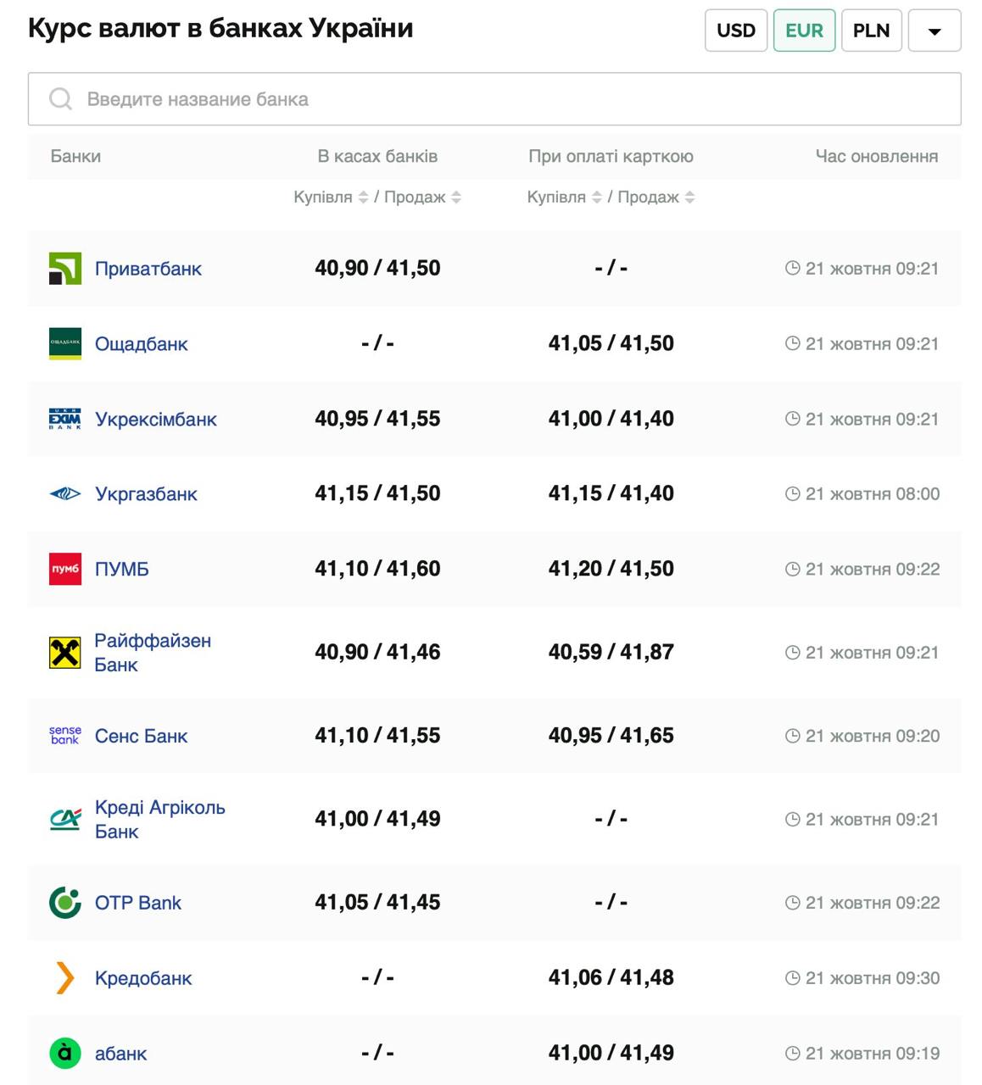Click OTP Bank cash rate 41,05 / 41,45

377,903
